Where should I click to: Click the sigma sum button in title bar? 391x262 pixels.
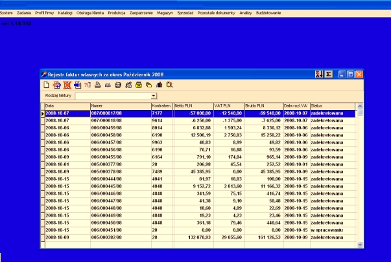329,74
